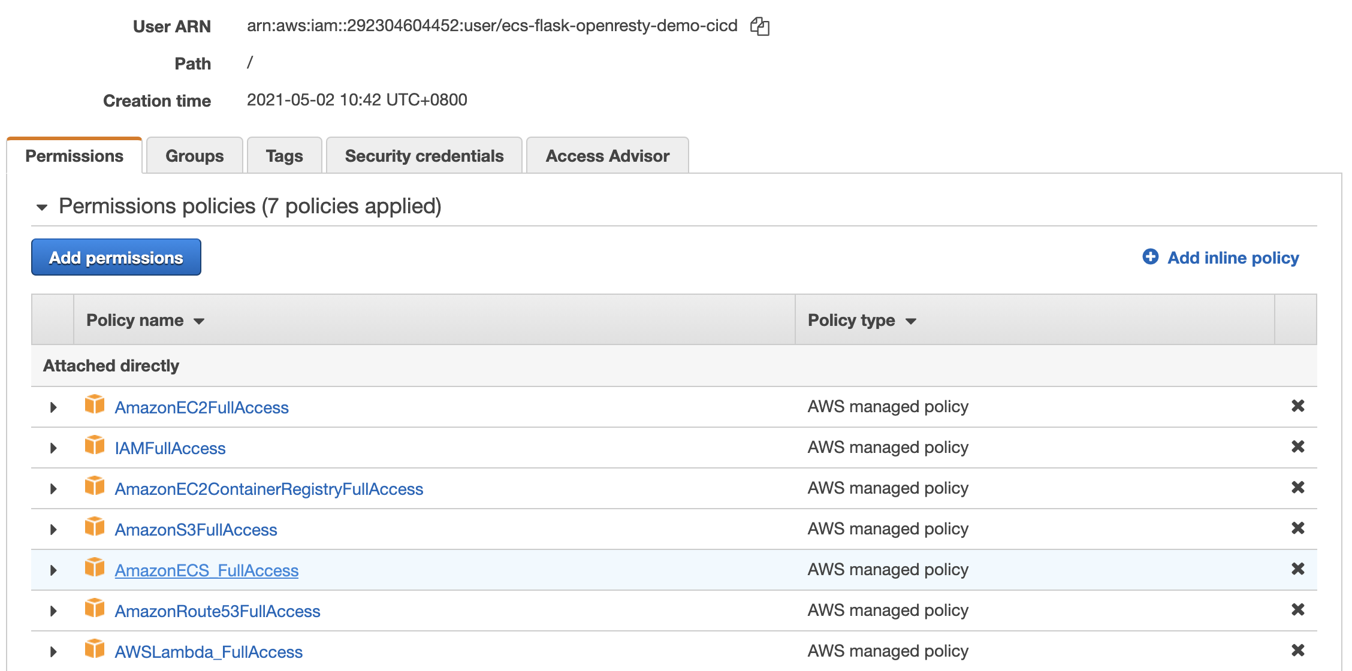Click the AmazonRoute53FullAccess policy box icon
Screen dimensions: 1352x671
[95, 608]
